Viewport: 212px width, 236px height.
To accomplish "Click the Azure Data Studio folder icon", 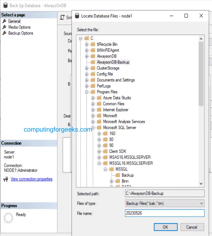I will coord(99,98).
